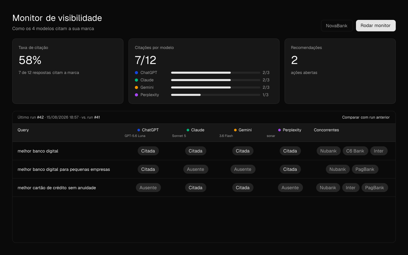Click the Inter chip in cartão de crédito row
The image size is (408, 255).
point(351,188)
